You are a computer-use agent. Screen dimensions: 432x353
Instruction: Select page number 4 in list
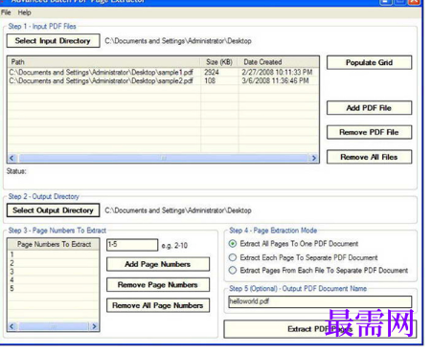tap(54, 280)
